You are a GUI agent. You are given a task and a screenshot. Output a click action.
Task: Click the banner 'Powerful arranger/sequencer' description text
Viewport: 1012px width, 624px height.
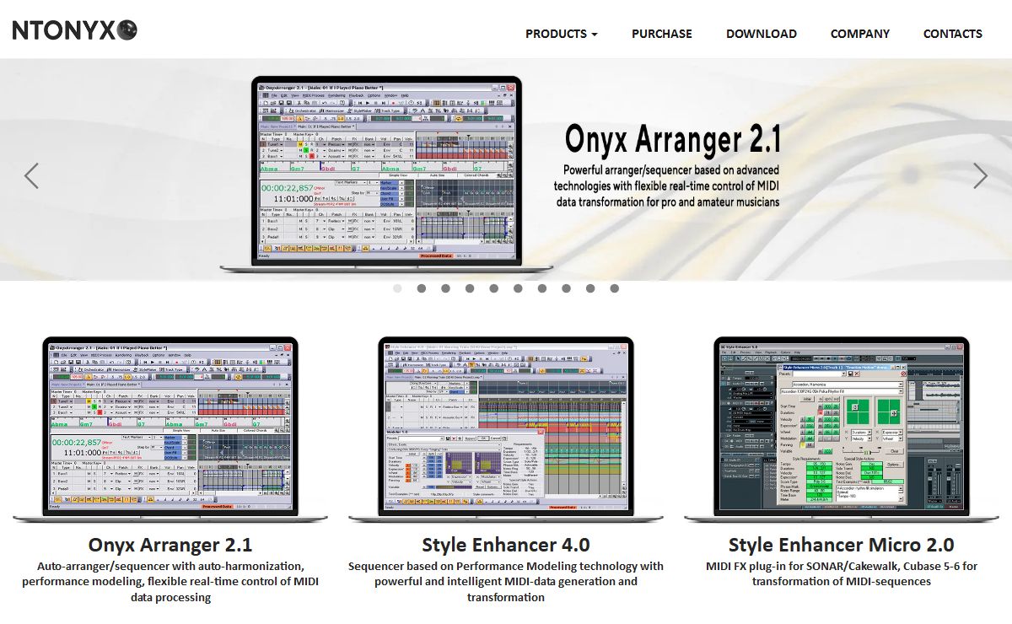[x=667, y=186]
